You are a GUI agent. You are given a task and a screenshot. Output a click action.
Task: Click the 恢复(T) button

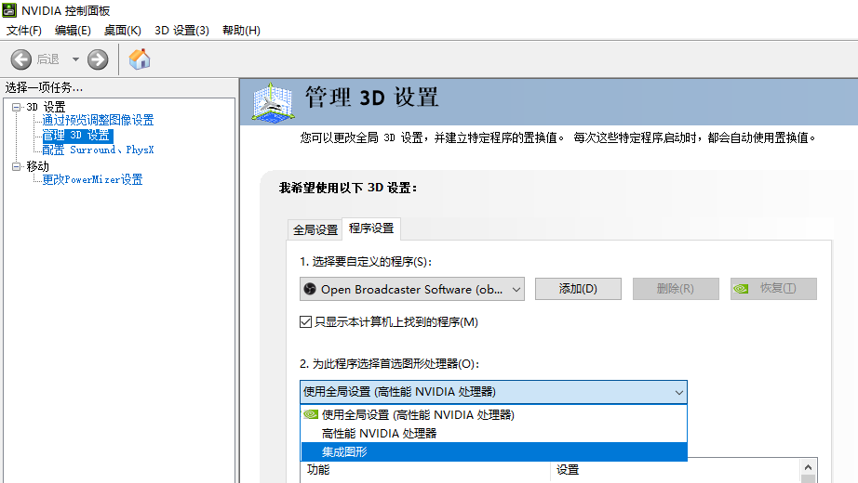773,289
